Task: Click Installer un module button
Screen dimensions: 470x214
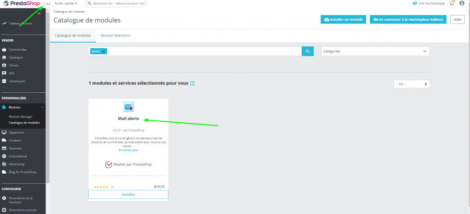Action: point(344,19)
